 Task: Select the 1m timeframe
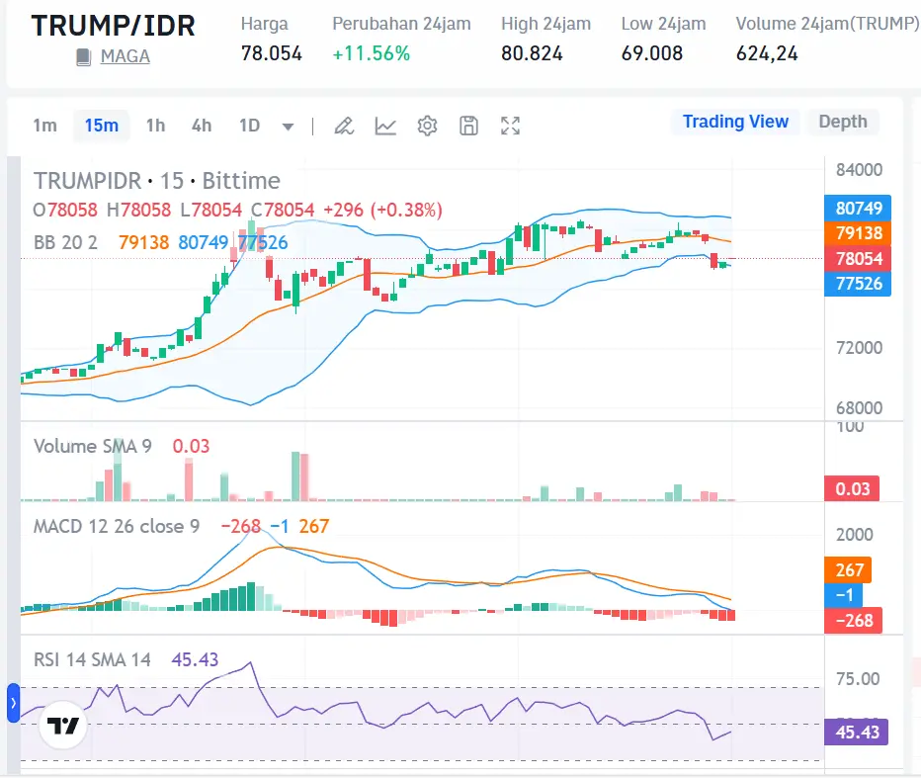(45, 126)
